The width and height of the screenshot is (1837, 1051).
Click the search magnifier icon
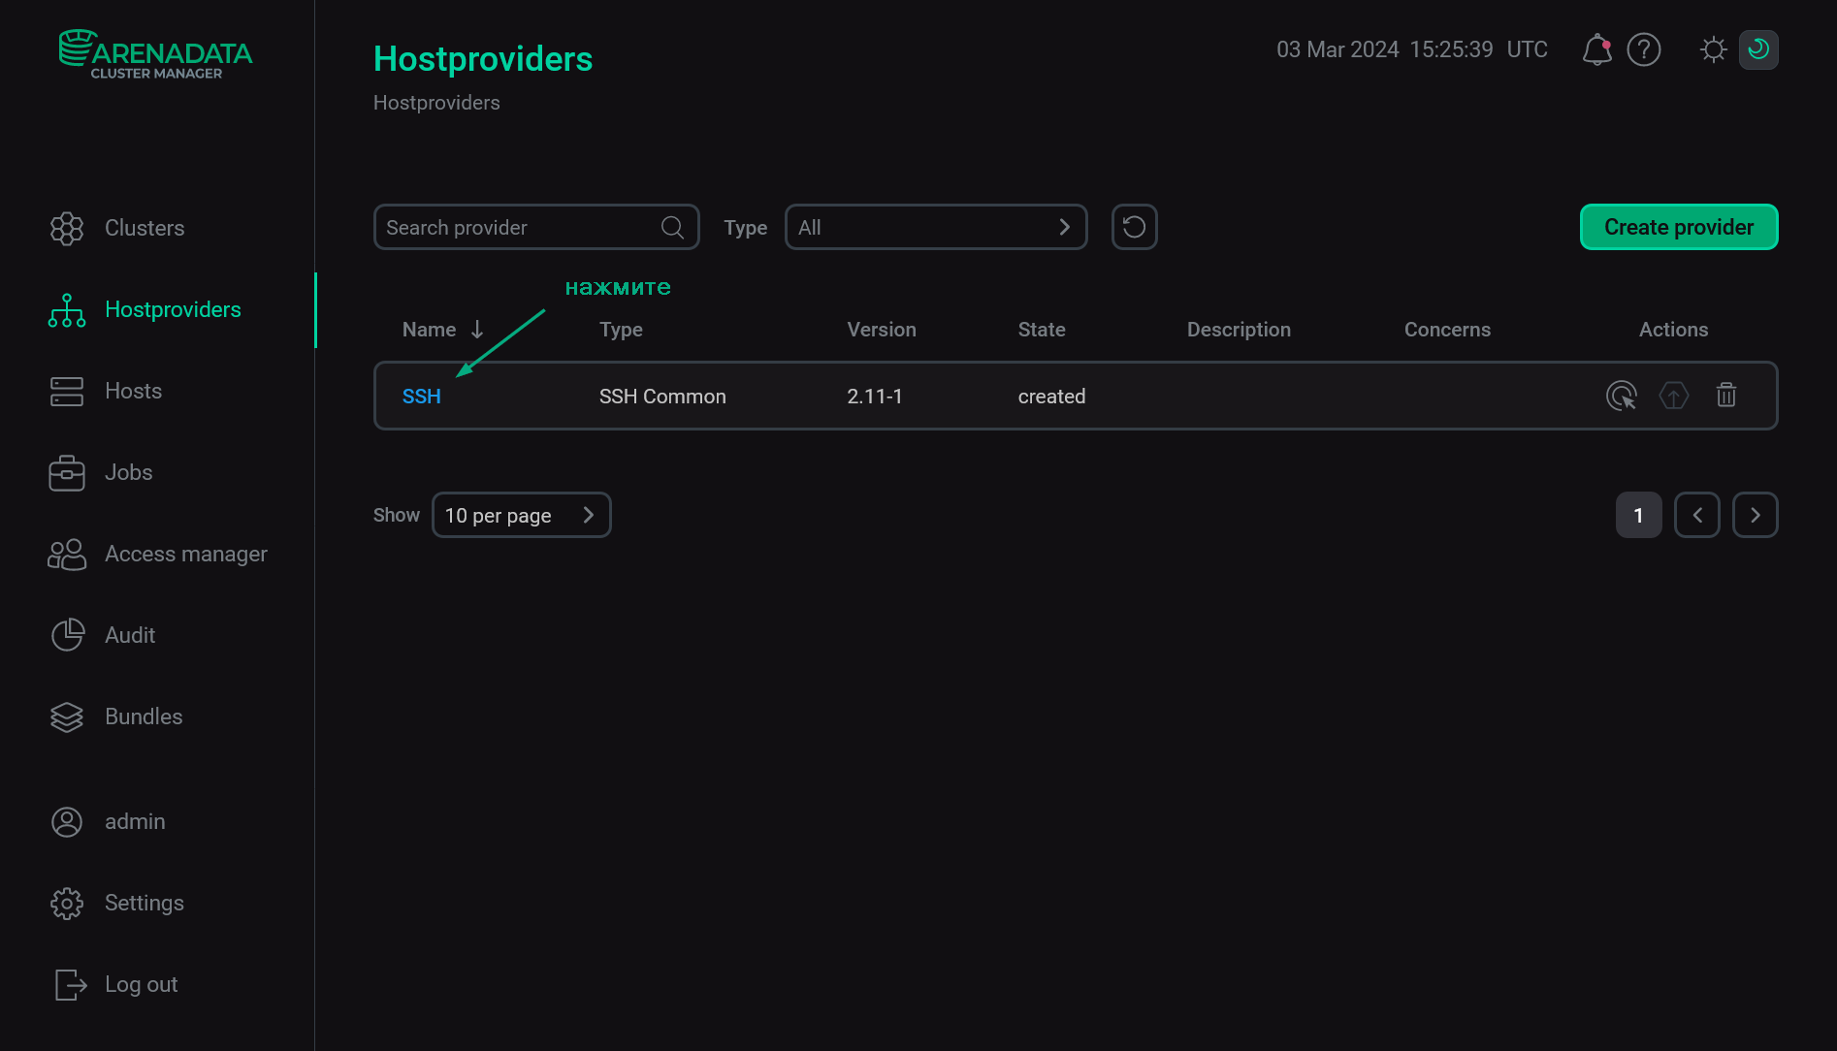[x=672, y=227]
